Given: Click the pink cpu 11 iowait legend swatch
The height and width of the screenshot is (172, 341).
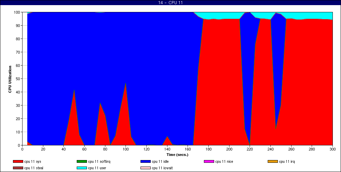Looking at the screenshot, I should pos(146,168).
